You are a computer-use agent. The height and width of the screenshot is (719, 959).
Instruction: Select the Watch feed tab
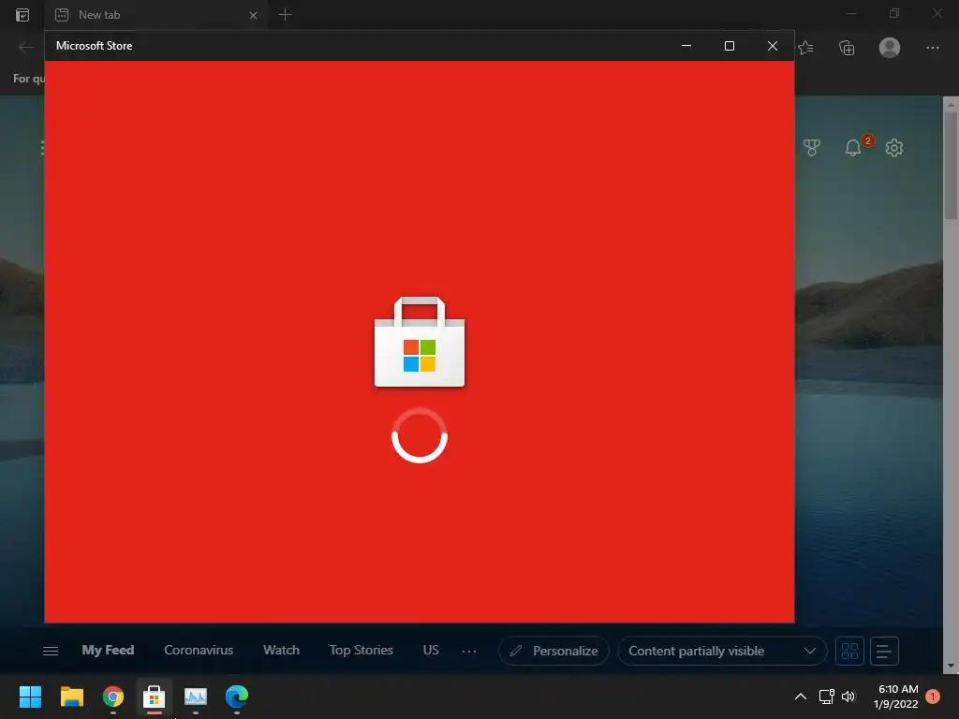[281, 650]
